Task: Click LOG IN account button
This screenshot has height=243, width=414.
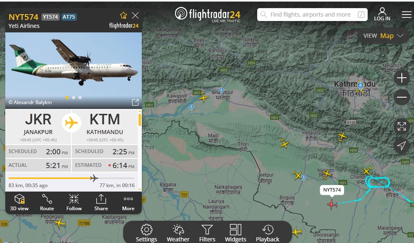Action: [382, 14]
